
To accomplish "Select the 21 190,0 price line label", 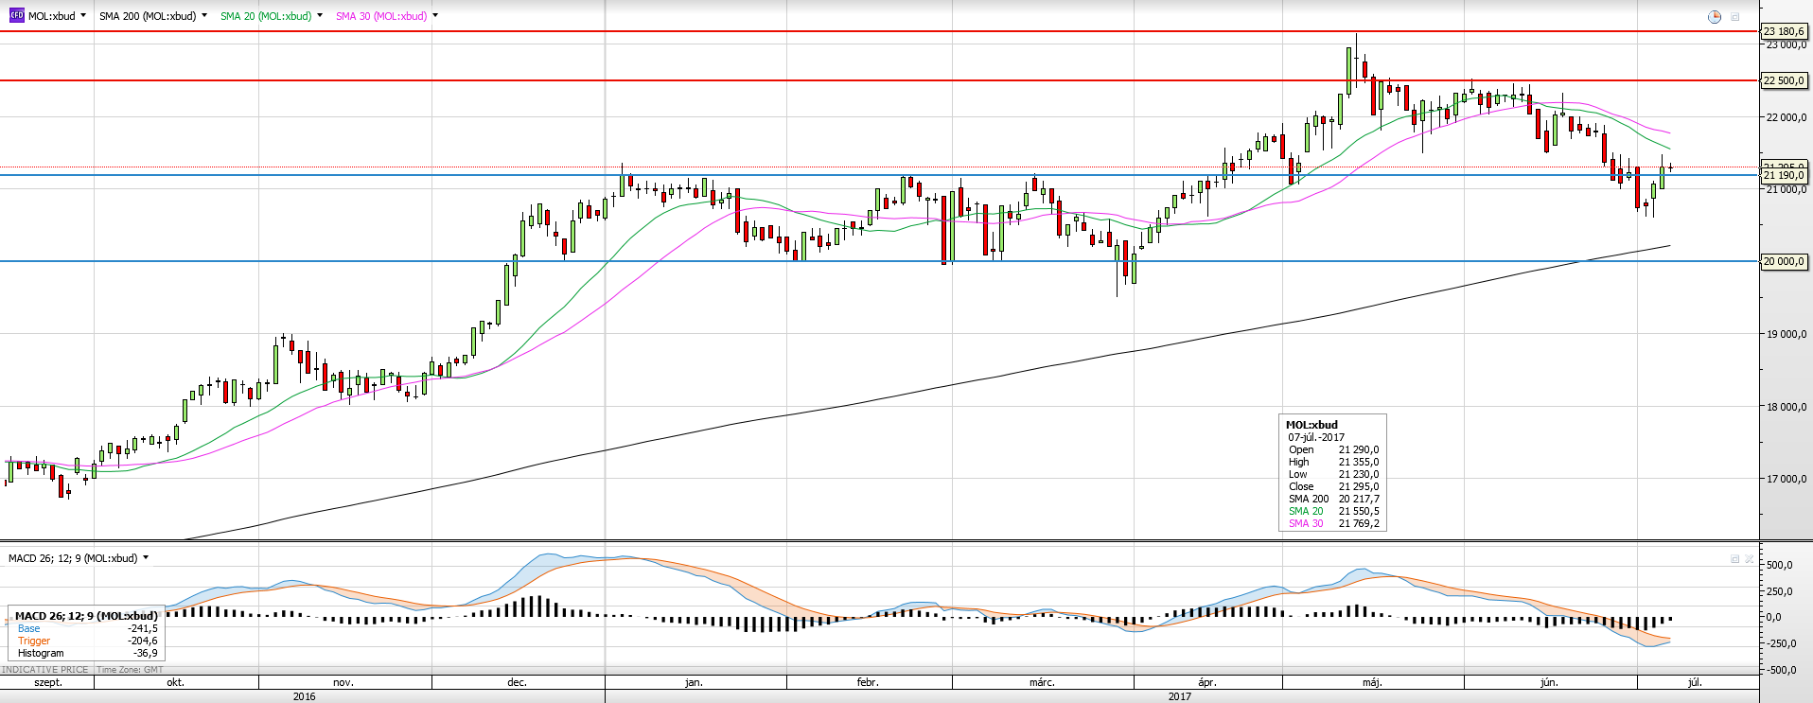I will pos(1785,175).
